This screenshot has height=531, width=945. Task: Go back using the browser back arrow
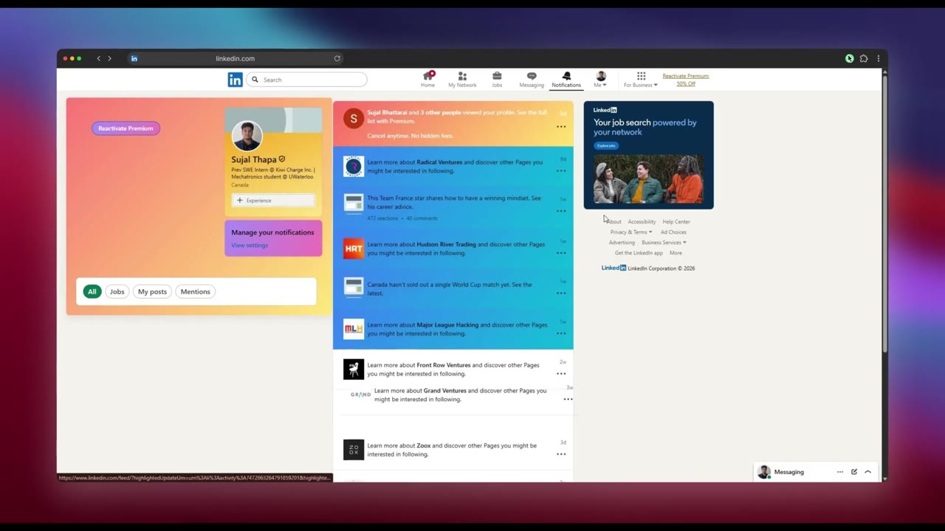[98, 58]
